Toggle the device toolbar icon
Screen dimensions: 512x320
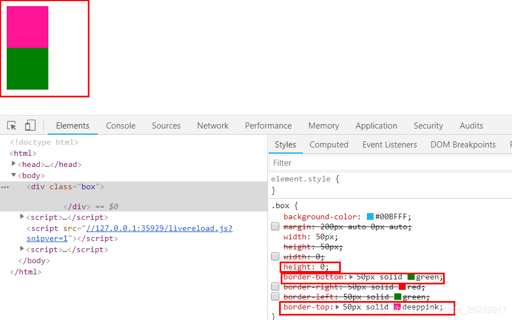tap(30, 126)
